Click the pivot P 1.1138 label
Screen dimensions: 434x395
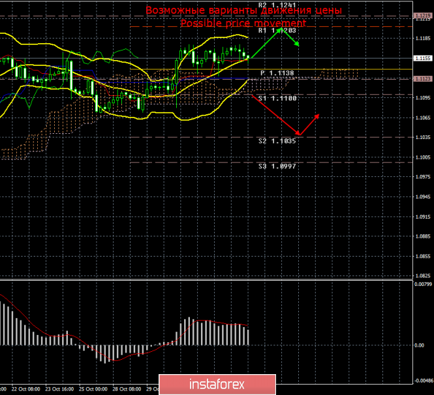click(277, 73)
